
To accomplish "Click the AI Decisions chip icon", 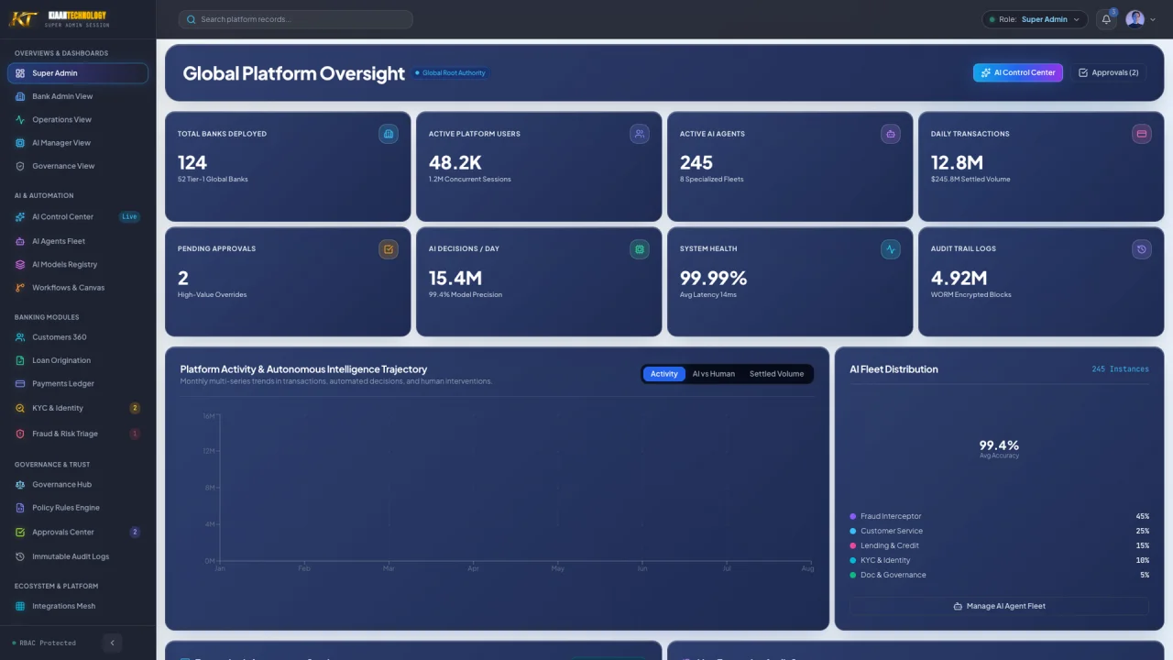I will 640,249.
